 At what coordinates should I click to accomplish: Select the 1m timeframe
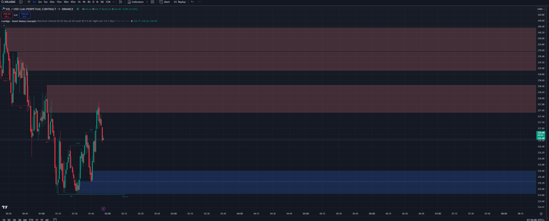click(34, 2)
